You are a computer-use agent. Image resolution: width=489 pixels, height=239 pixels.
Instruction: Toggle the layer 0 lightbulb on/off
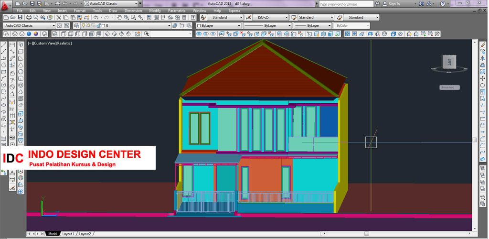(x=83, y=26)
